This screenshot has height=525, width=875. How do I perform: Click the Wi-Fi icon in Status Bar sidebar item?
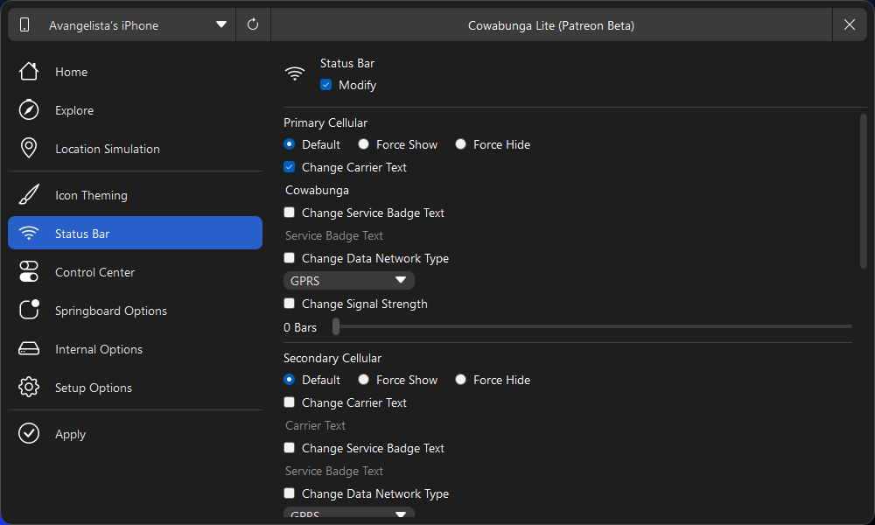pyautogui.click(x=29, y=234)
